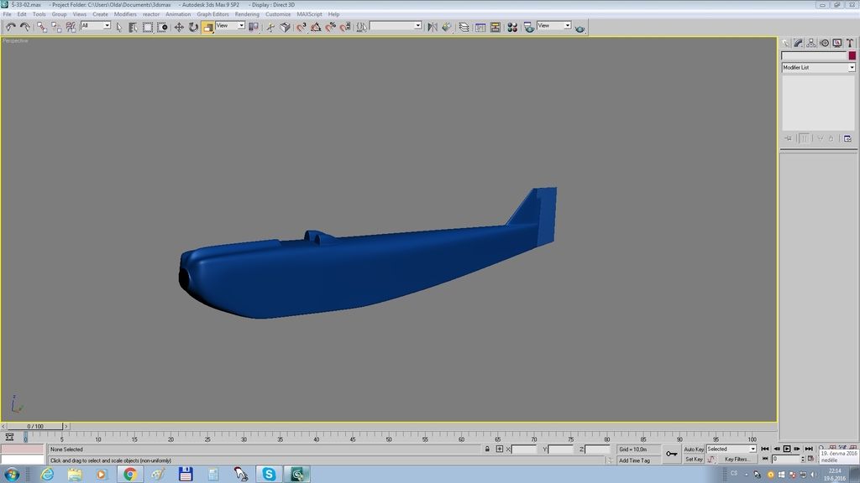Open the selection filter All dropdown
This screenshot has height=483, width=860.
(96, 26)
